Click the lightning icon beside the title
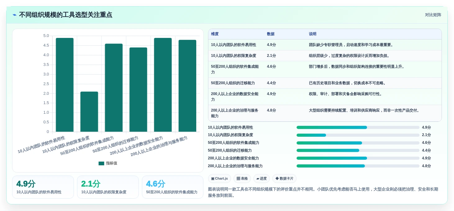The width and height of the screenshot is (454, 211). (14, 15)
